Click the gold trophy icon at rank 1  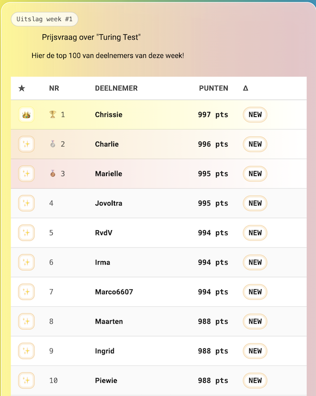[x=52, y=115]
